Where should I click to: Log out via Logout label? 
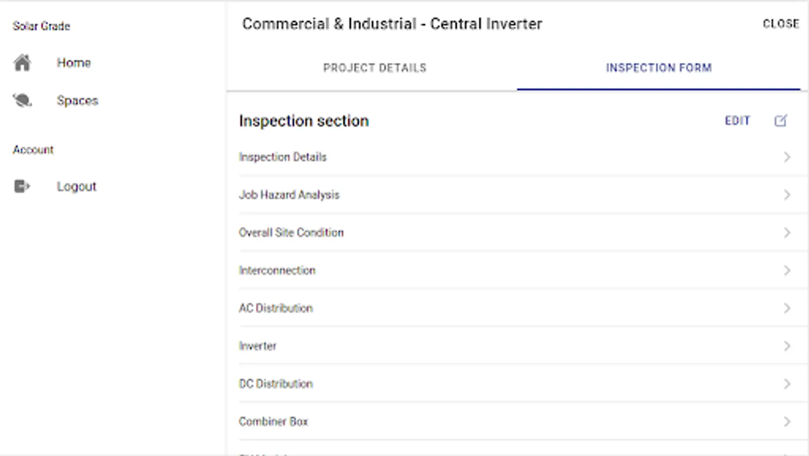(x=76, y=186)
